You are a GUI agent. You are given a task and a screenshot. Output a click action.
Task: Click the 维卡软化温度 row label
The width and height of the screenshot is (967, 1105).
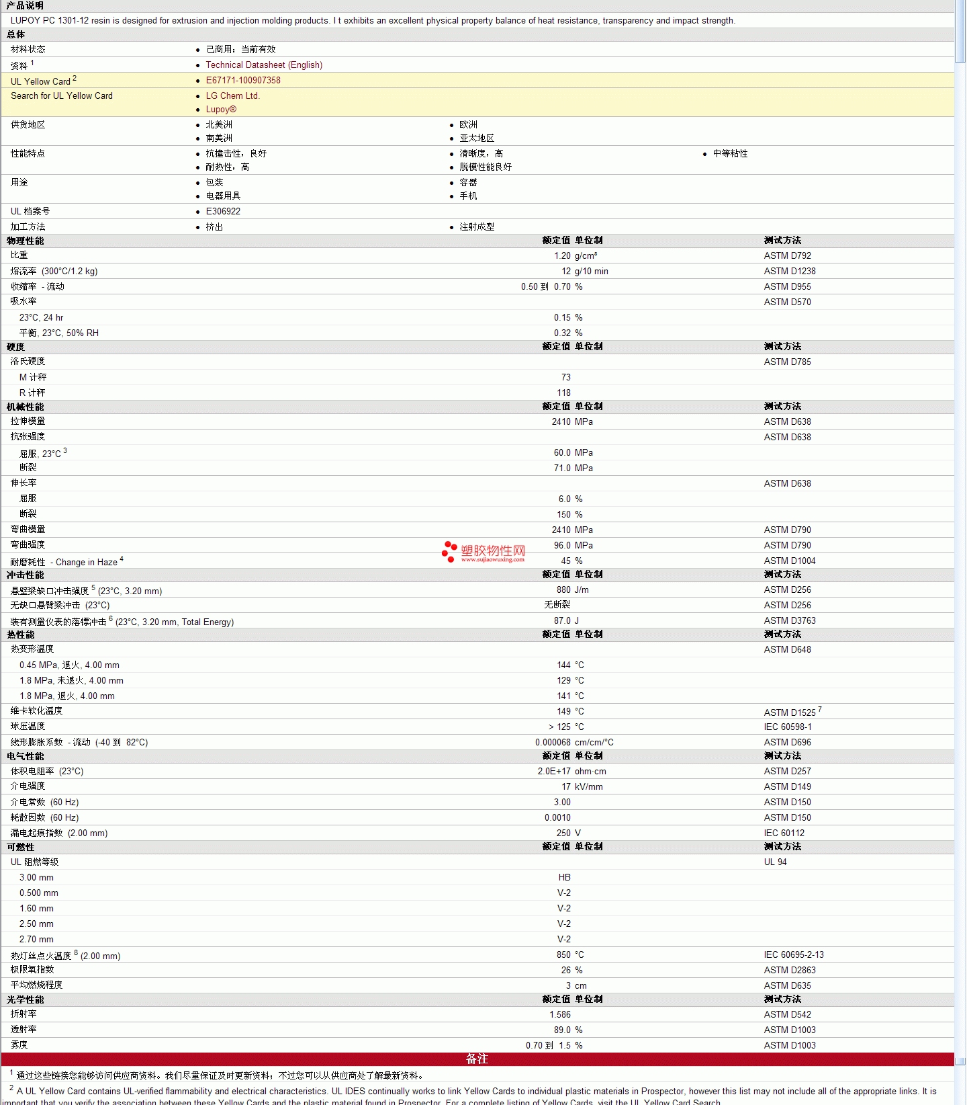[36, 711]
